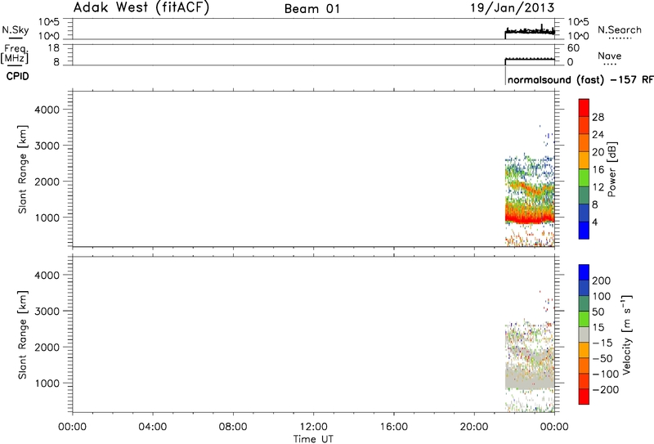Click the 'Power [dB]' colorbar label
The height and width of the screenshot is (444, 654).
click(x=611, y=169)
